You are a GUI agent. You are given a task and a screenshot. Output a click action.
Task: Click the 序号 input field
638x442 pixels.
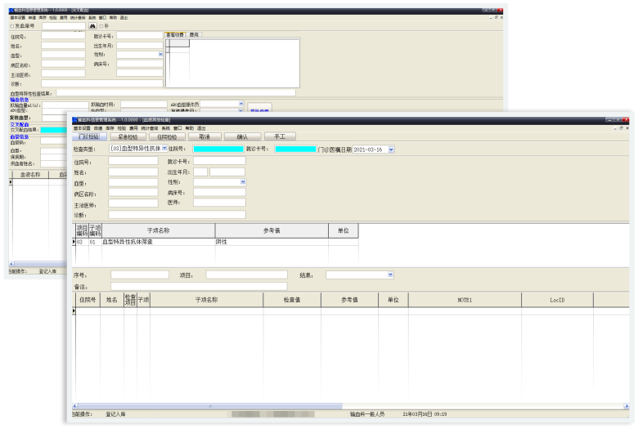tap(140, 275)
